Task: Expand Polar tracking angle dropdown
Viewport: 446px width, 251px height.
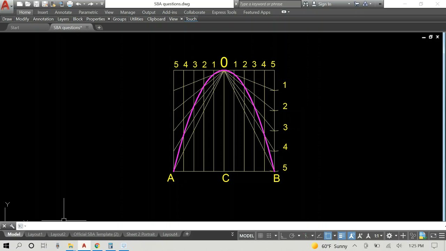Action: [x=299, y=236]
